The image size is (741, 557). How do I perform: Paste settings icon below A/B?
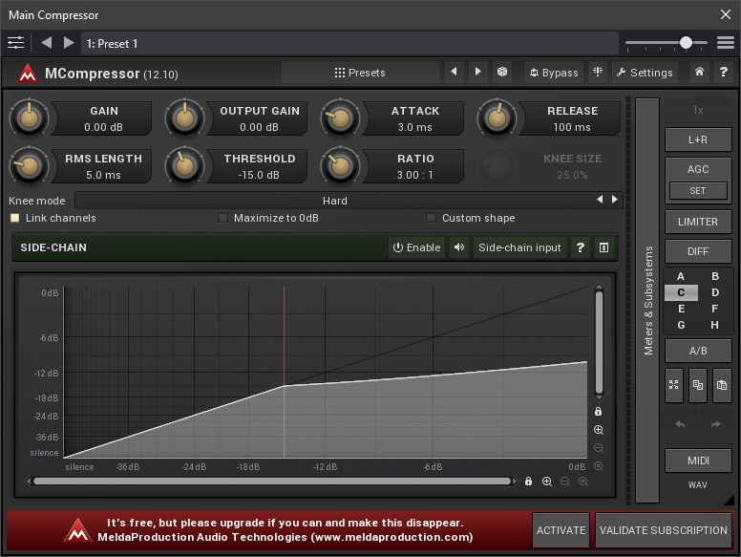(x=722, y=385)
